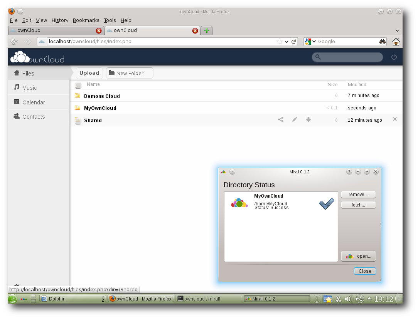Toggle the select-all files checkbox
The width and height of the screenshot is (418, 319).
point(78,85)
